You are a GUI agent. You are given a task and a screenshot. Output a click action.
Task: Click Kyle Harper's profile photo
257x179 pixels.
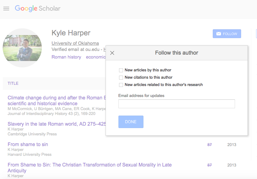coord(22,48)
